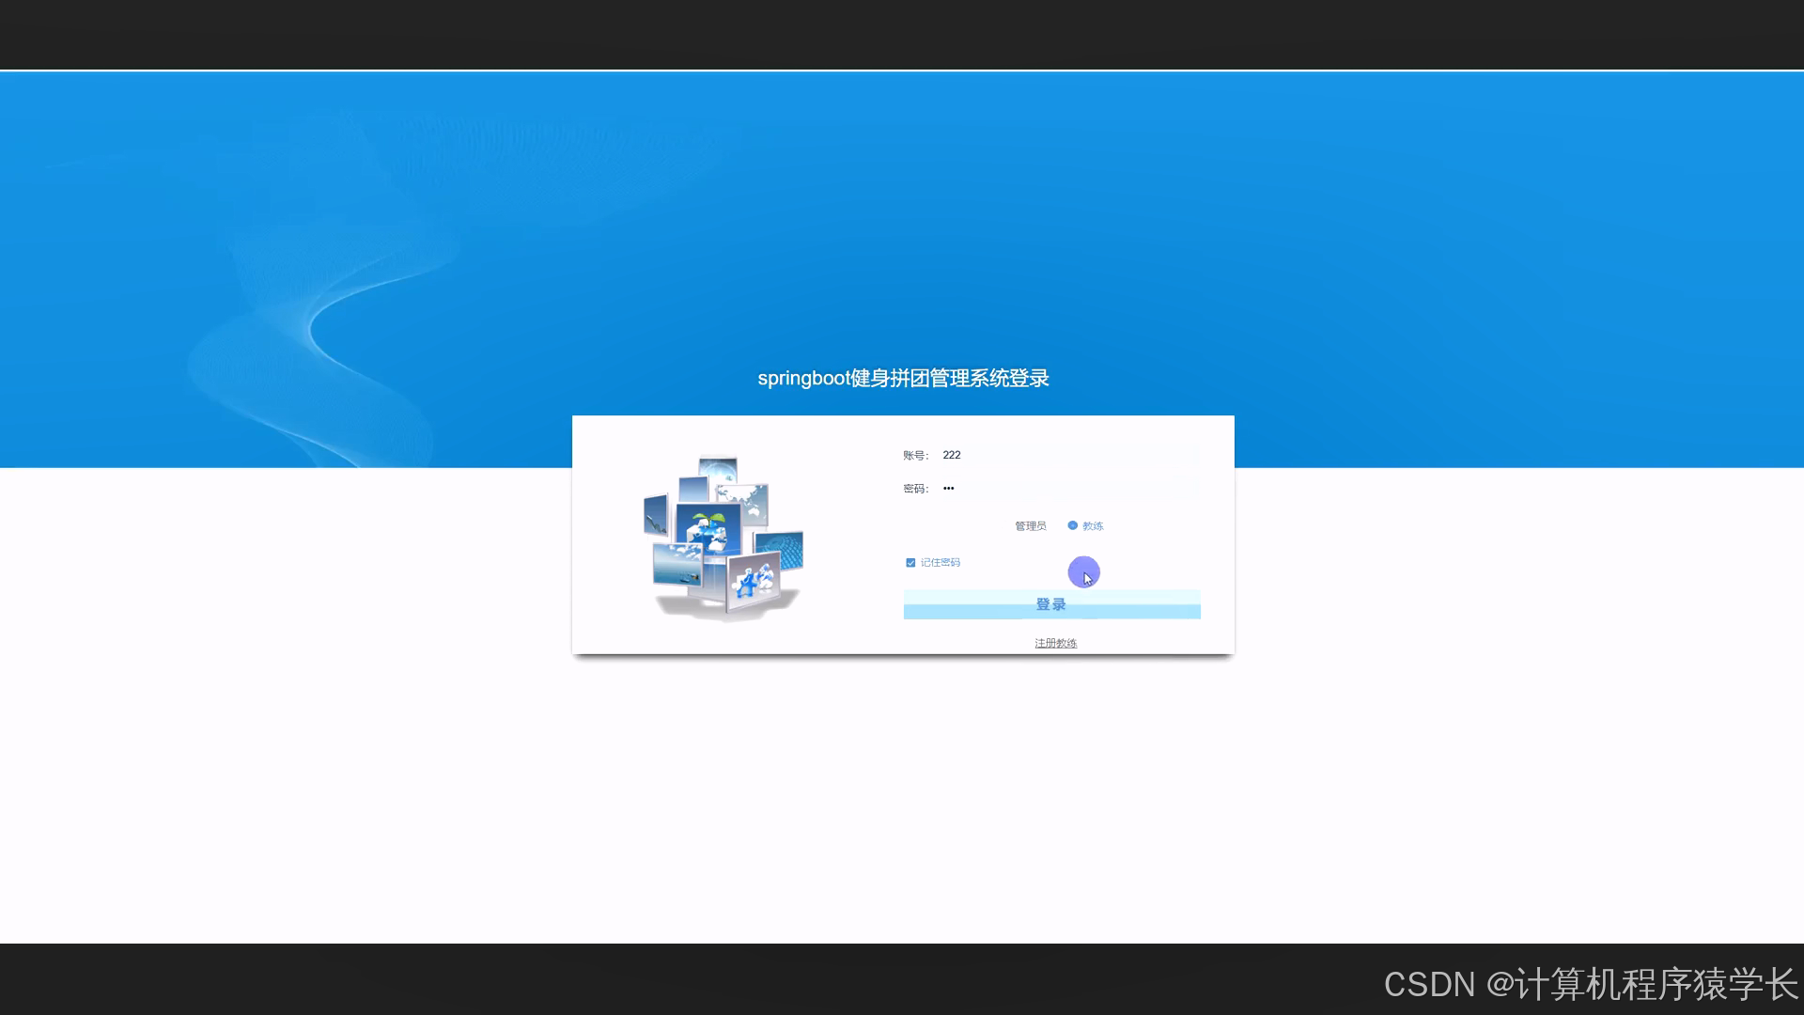This screenshot has width=1804, height=1015.
Task: Uncheck the 记住密码 remember password checkbox
Action: pos(910,562)
